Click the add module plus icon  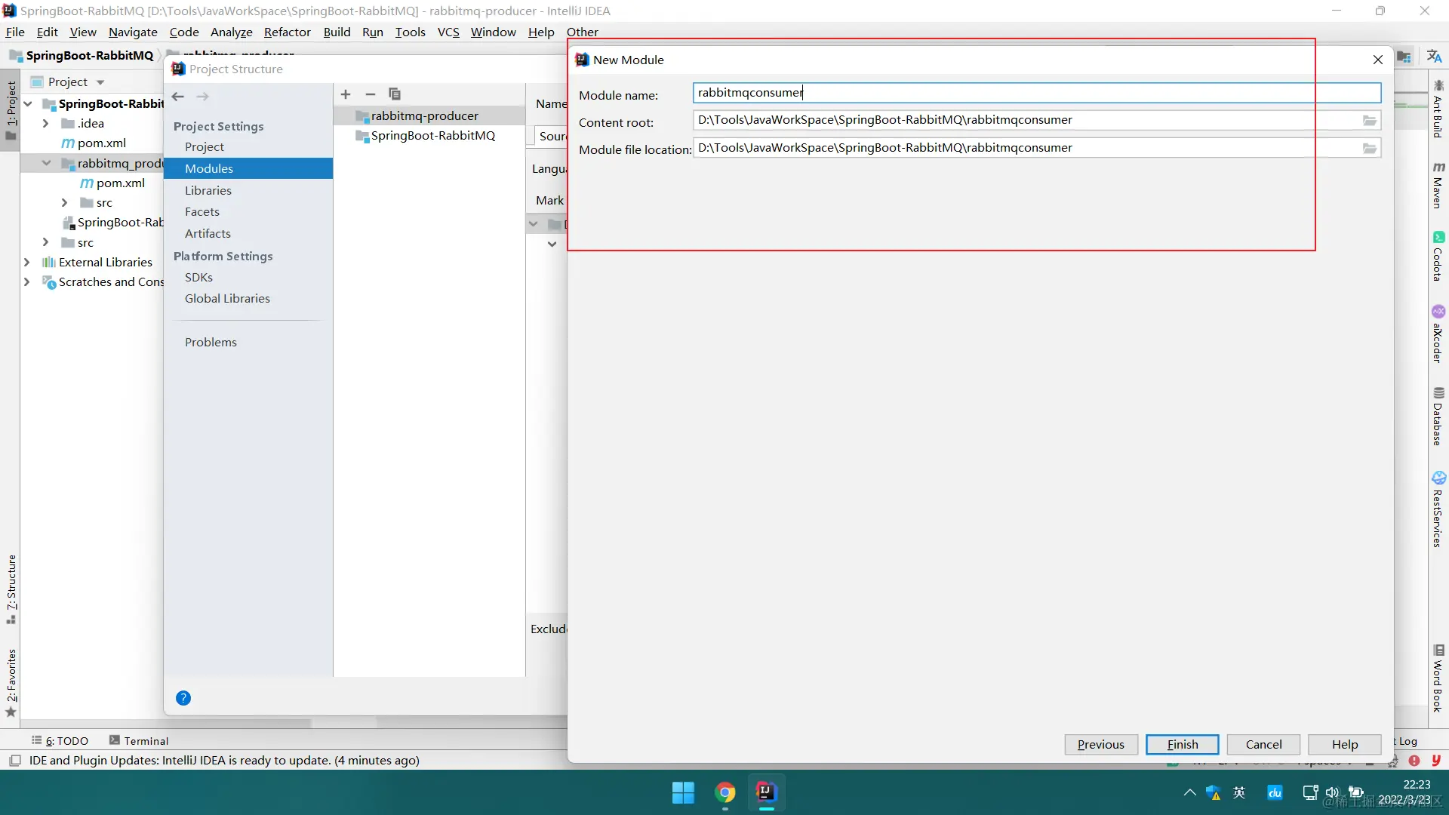pyautogui.click(x=346, y=94)
